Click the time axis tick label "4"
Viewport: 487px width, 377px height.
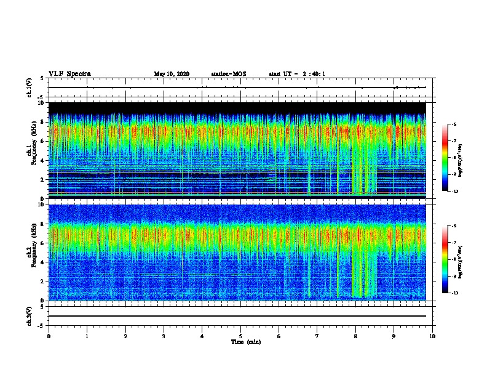click(x=202, y=336)
